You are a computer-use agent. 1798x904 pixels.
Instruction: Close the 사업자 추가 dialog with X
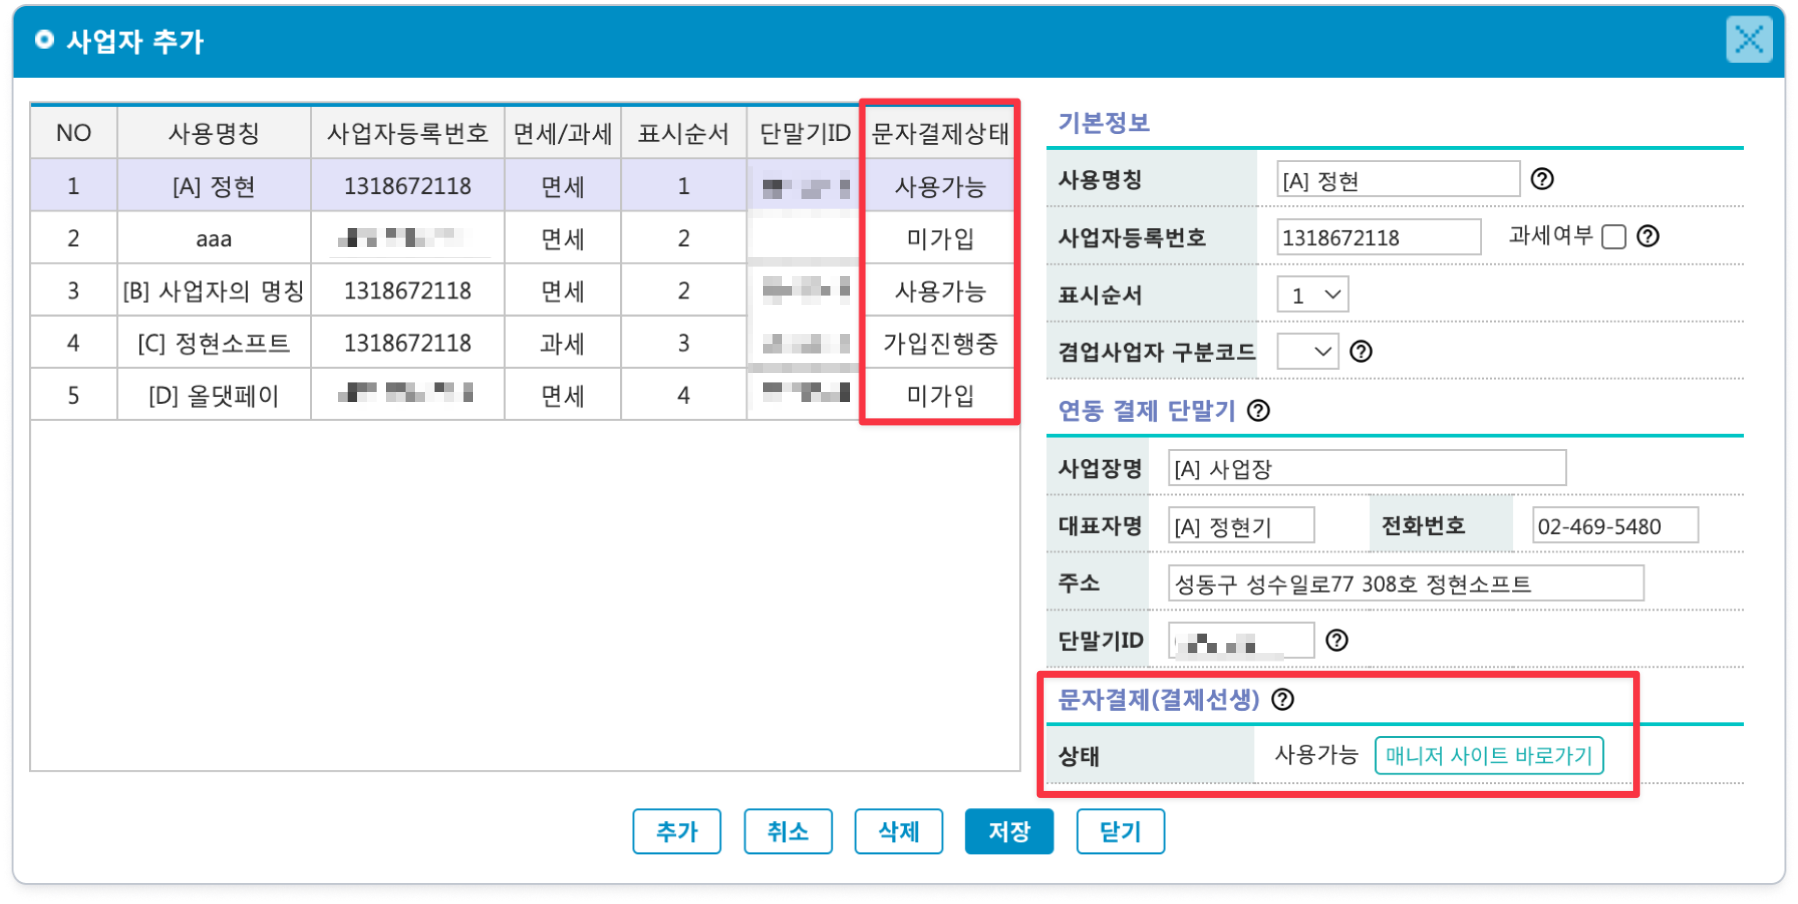pos(1748,40)
